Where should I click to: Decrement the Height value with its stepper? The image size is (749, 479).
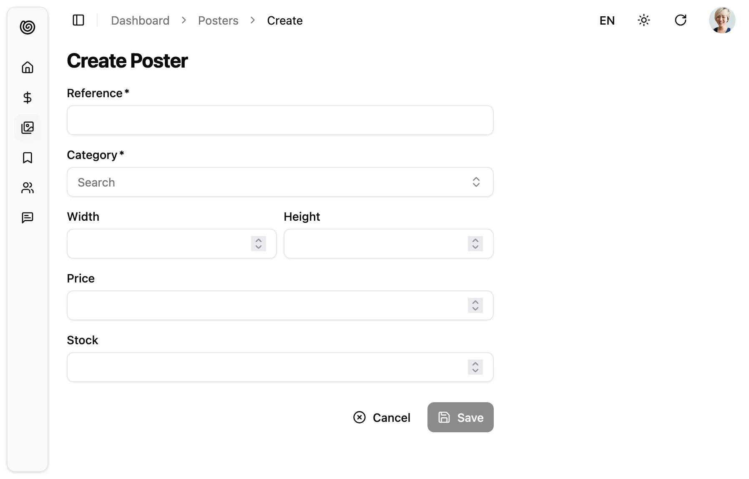(475, 247)
